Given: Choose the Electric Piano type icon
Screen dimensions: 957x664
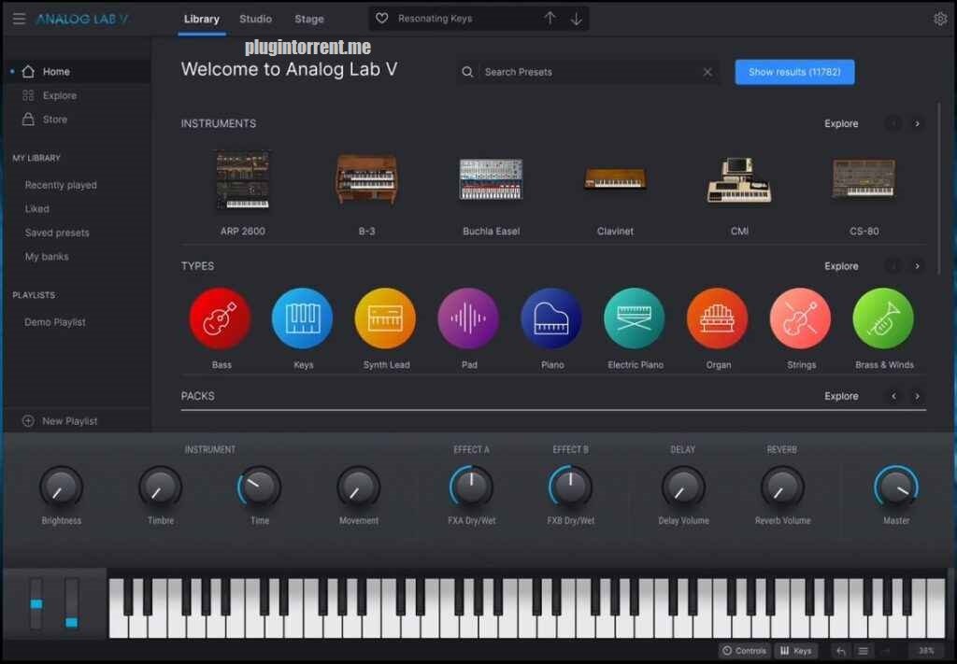Looking at the screenshot, I should point(635,318).
